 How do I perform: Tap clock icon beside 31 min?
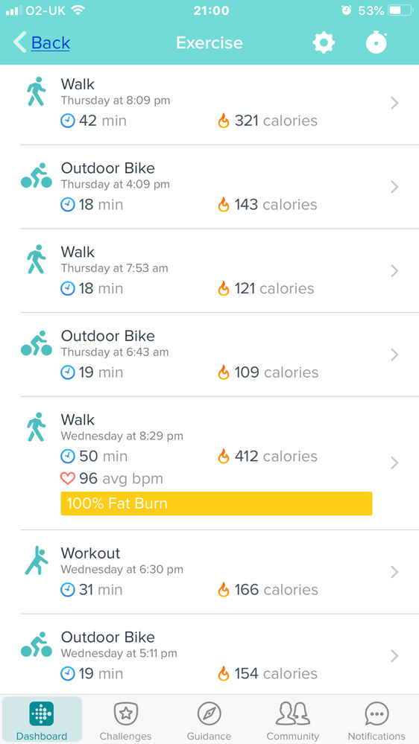coord(68,590)
